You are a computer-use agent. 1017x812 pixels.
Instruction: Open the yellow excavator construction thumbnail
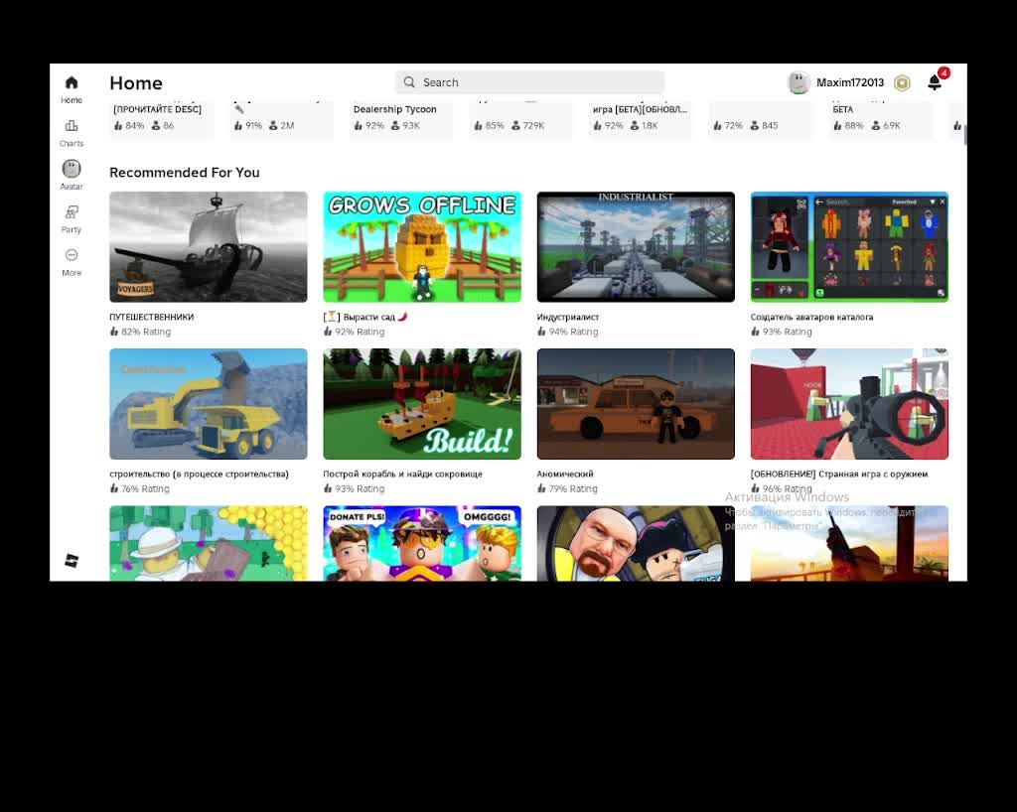[x=209, y=404]
